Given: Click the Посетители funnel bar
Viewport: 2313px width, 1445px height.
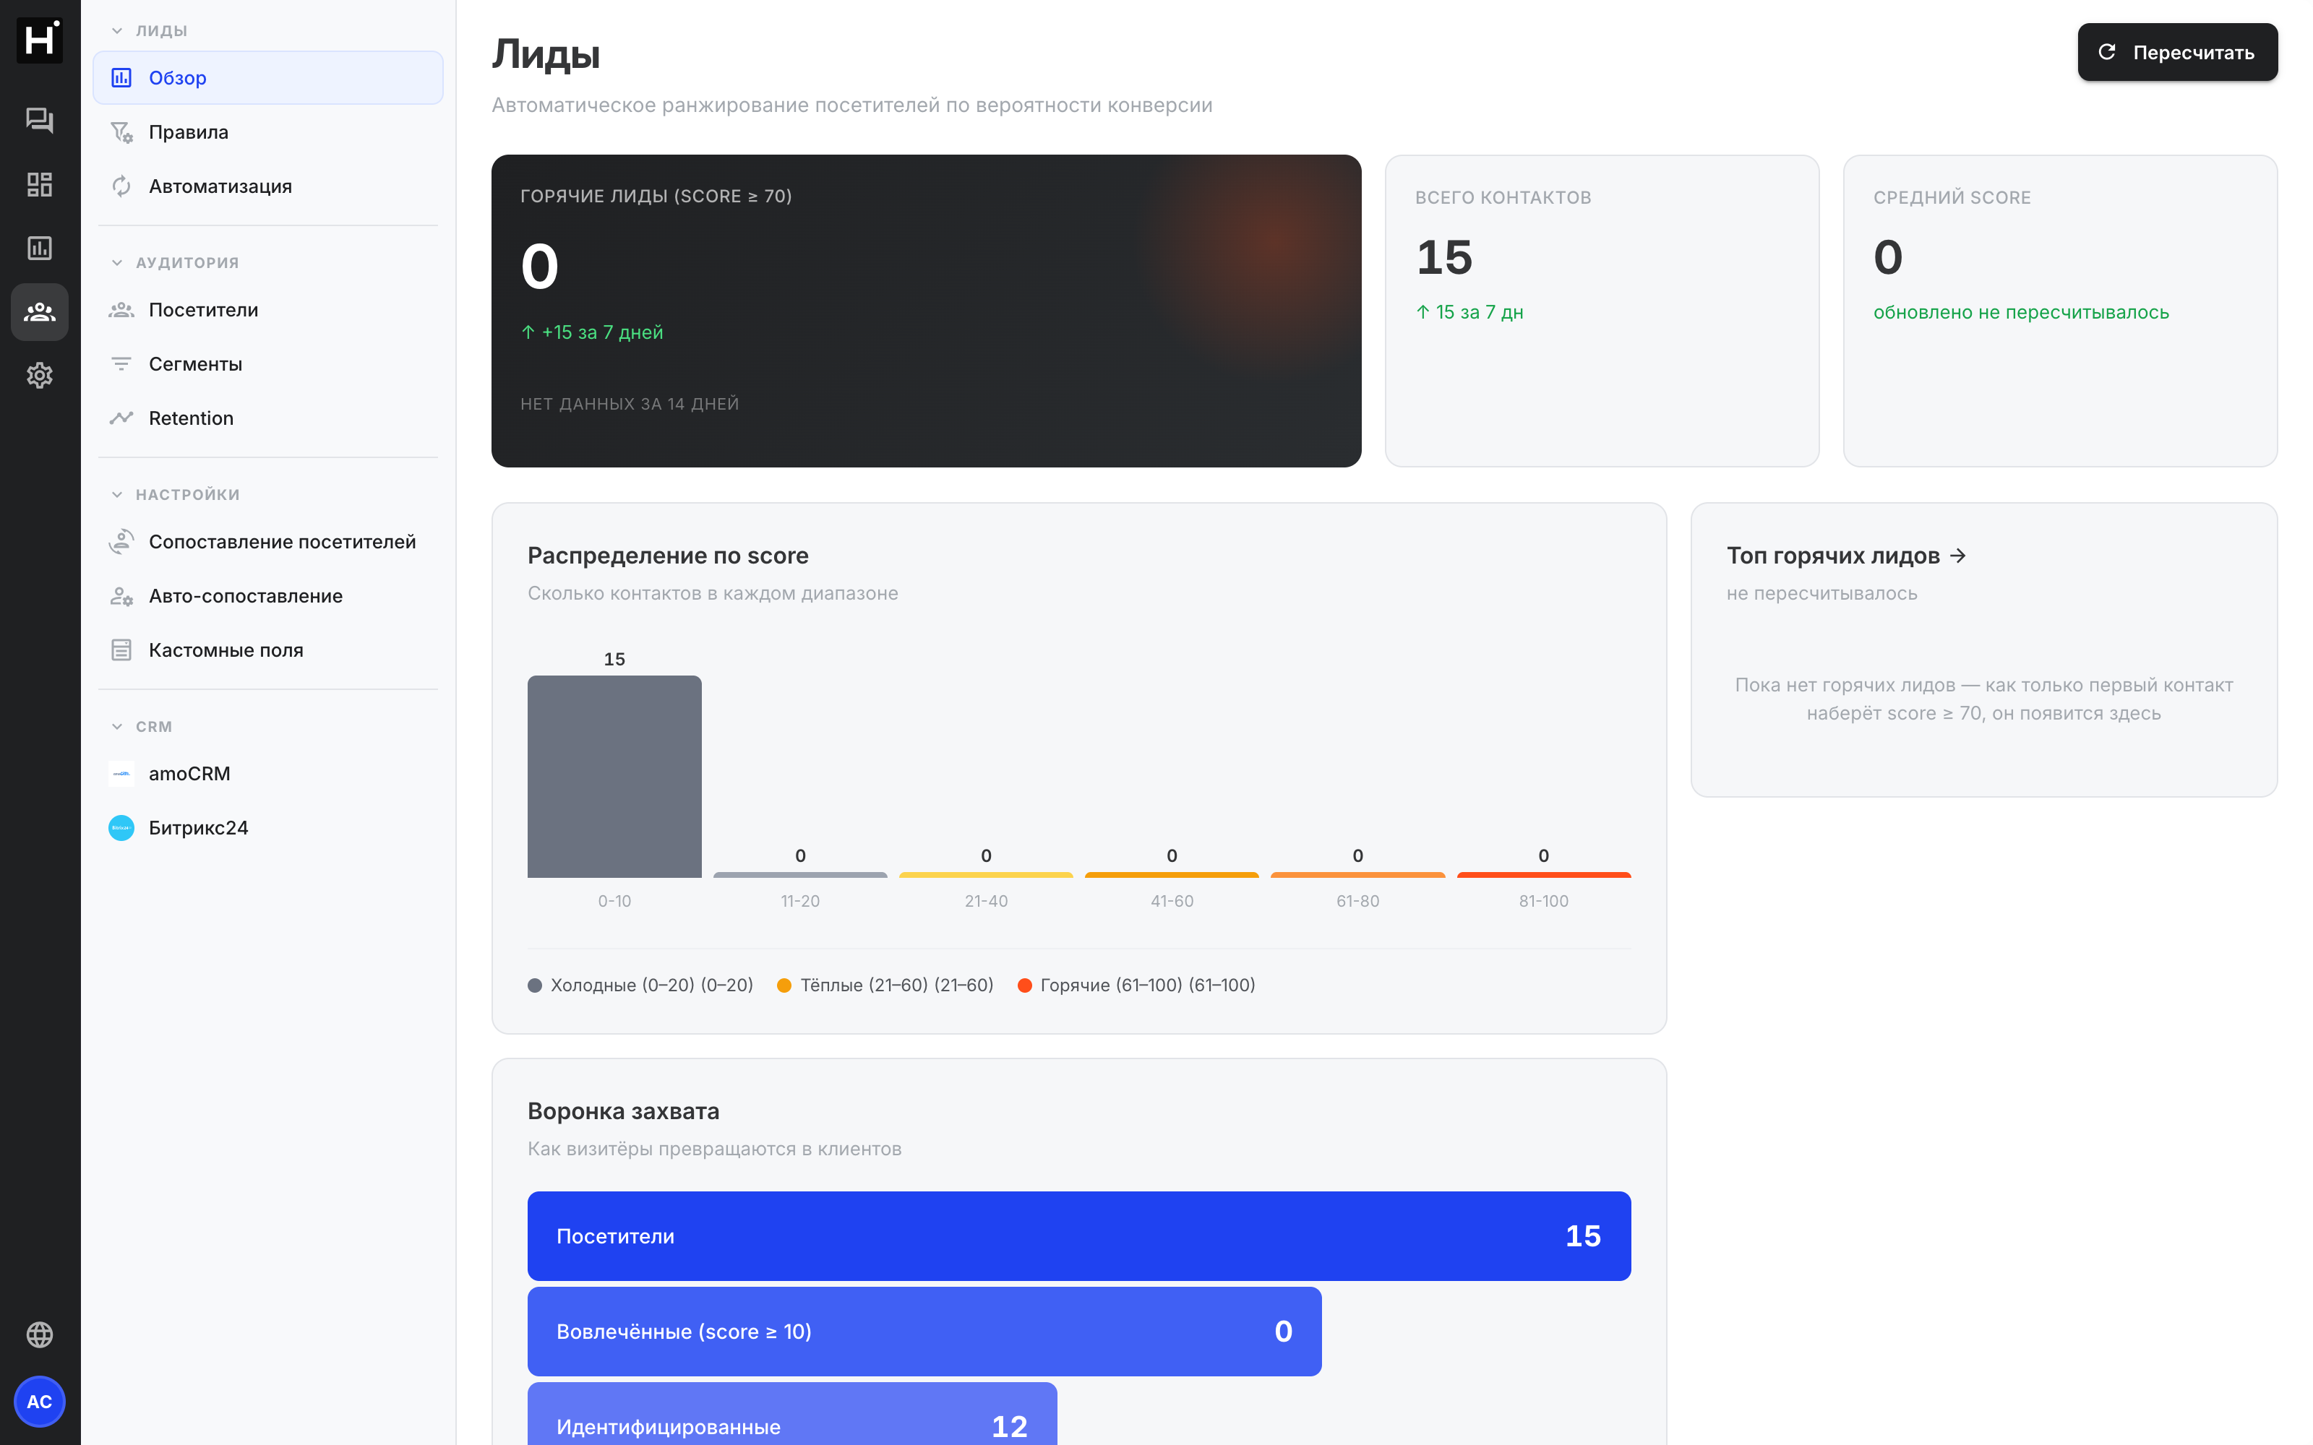Looking at the screenshot, I should coord(1078,1235).
